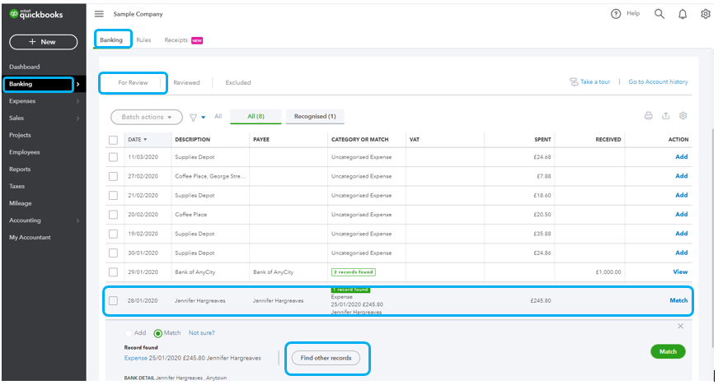The image size is (718, 385).
Task: Select the For Review tab
Action: (133, 82)
